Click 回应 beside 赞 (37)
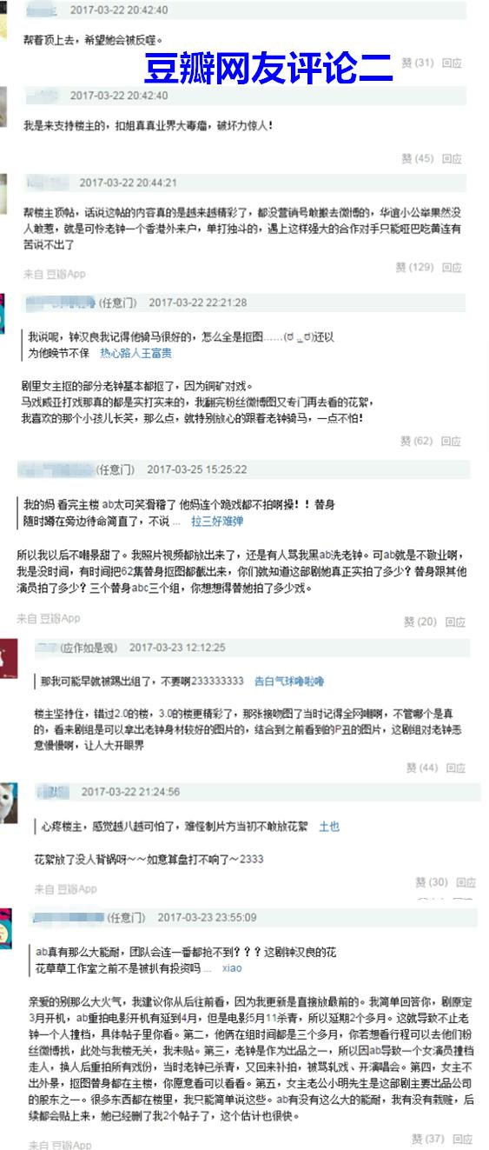 coord(463,1138)
